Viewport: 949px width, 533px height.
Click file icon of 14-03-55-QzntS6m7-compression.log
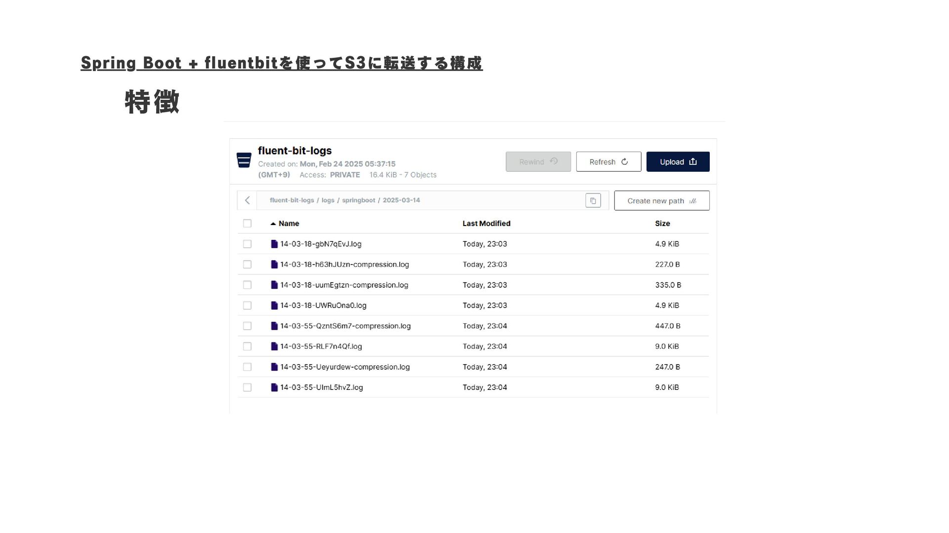274,326
